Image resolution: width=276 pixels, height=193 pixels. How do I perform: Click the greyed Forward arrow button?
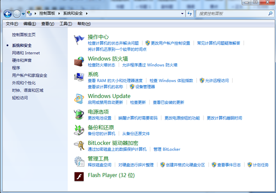[17, 14]
